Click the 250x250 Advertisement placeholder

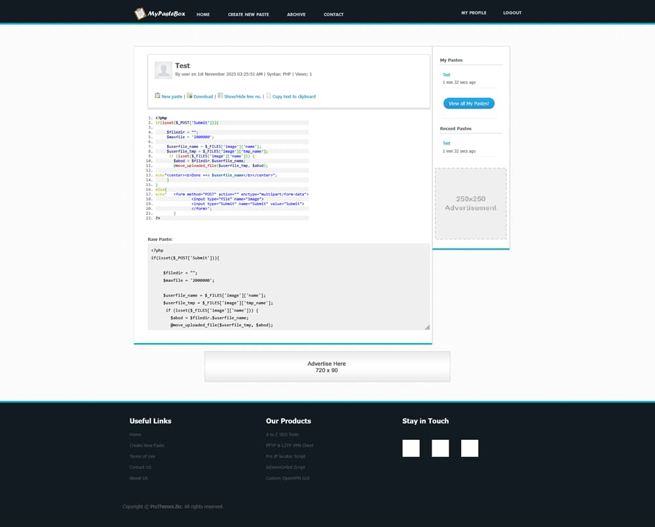pyautogui.click(x=470, y=204)
